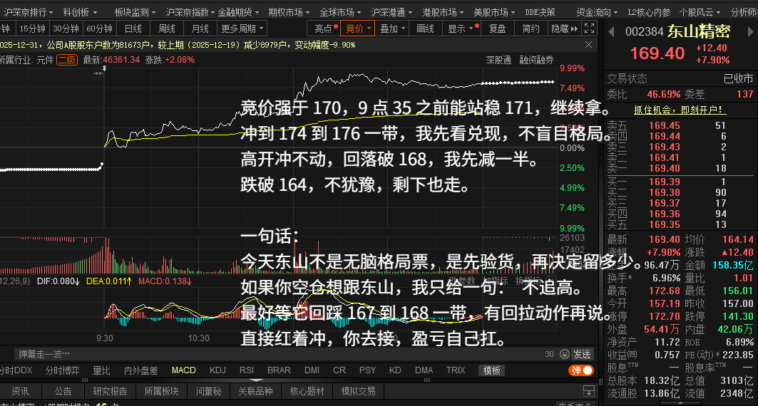
Task: Open the 资讯 news tab
Action: click(x=20, y=391)
